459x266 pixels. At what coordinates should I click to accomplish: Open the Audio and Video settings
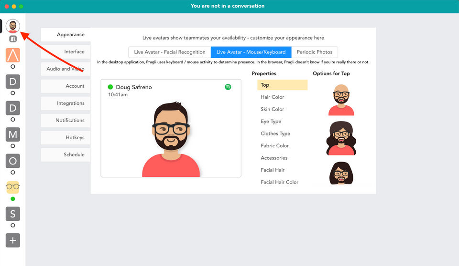click(x=66, y=69)
